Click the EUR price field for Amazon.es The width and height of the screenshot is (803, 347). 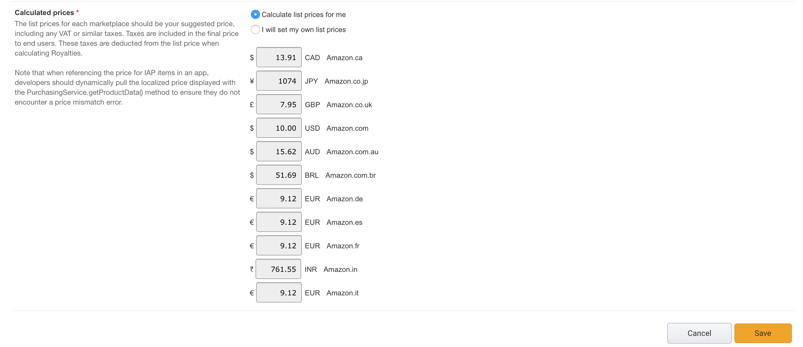pyautogui.click(x=279, y=222)
